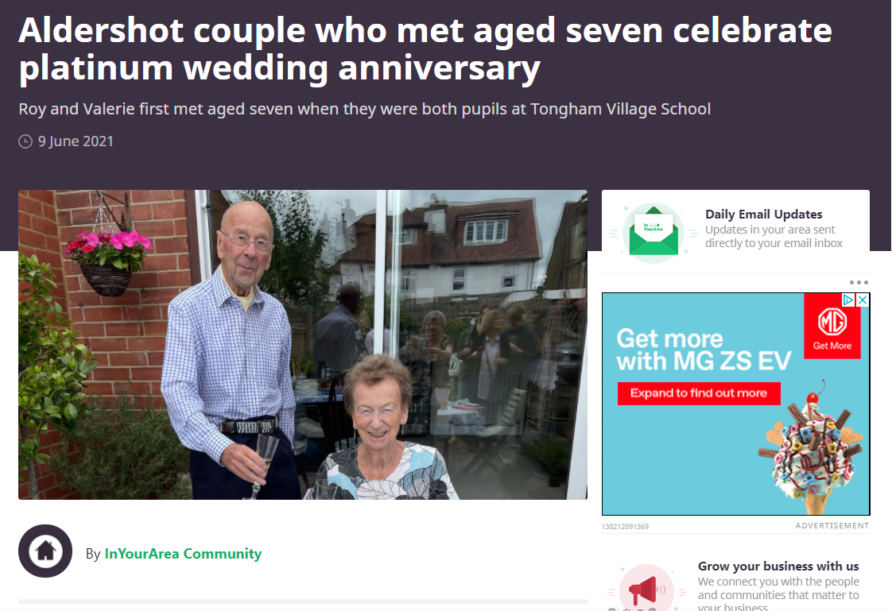Click the house avatar icon beside author
Viewport: 892px width, 611px height.
[x=45, y=551]
